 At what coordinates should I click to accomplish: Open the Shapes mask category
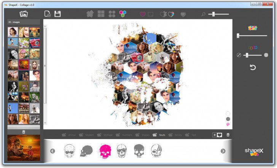tap(142, 135)
